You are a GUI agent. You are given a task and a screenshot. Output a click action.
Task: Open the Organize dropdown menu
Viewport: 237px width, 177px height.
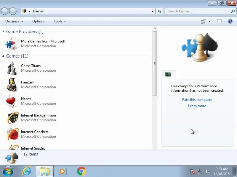tap(14, 21)
